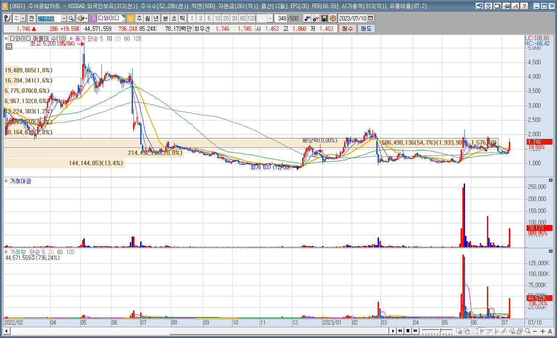Open dropdown arrow next to speaker icon
This screenshot has width=557, height=338.
point(86,18)
